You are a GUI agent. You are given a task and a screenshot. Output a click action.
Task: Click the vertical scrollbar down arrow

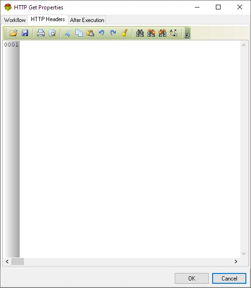244,254
